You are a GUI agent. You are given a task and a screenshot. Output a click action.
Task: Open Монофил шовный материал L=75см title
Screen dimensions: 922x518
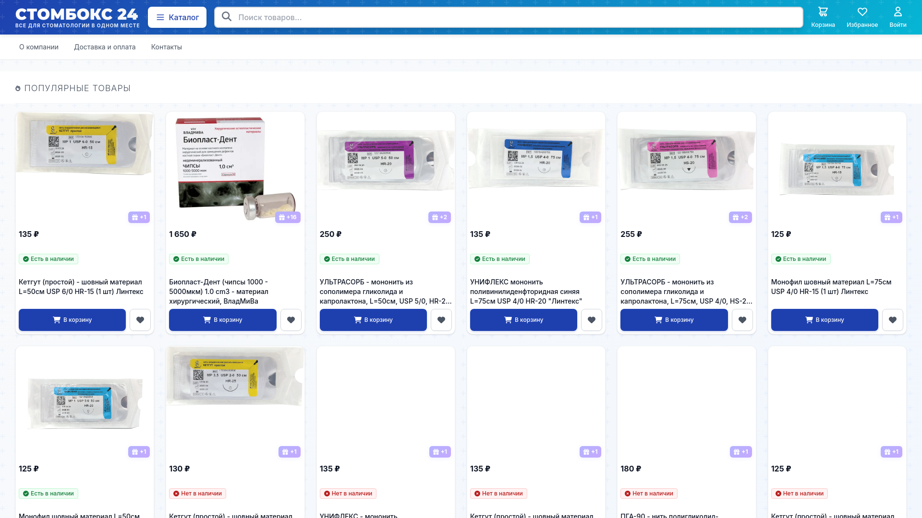point(831,287)
